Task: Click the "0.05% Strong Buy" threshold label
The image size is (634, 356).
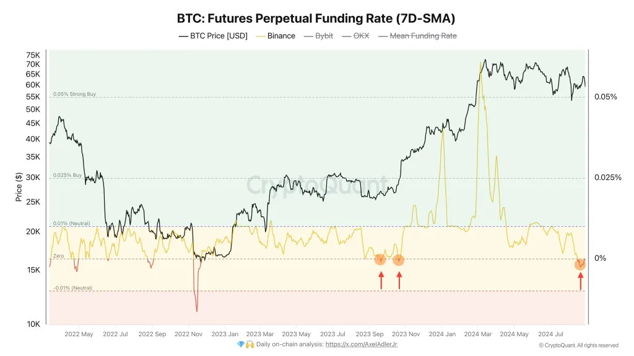Action: click(74, 94)
